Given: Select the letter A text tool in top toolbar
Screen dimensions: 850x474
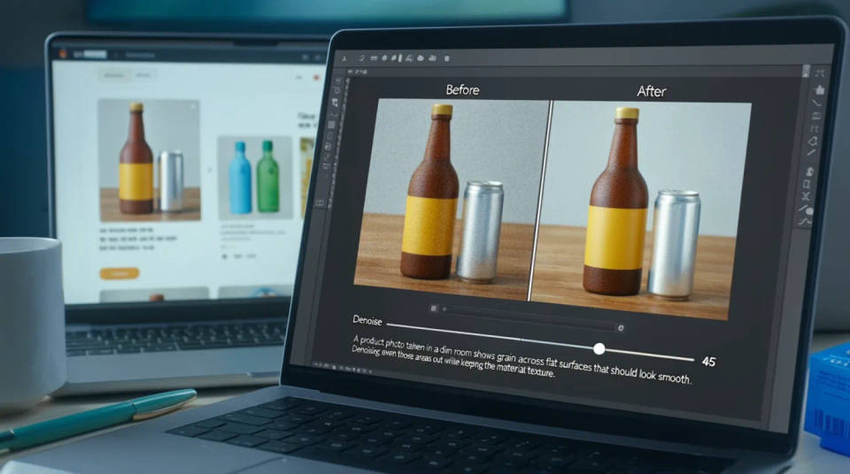Looking at the screenshot, I should coord(344,58).
